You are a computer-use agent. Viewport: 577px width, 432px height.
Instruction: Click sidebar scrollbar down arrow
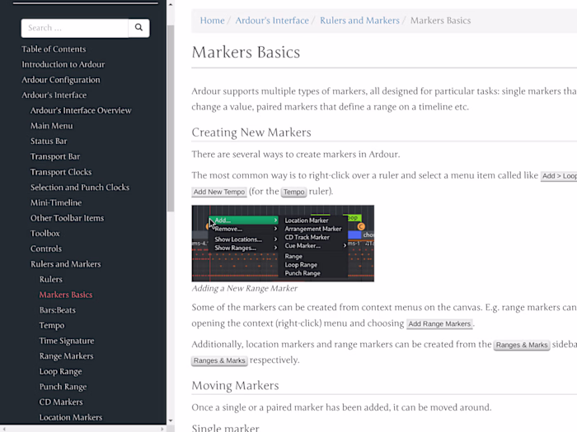click(171, 421)
